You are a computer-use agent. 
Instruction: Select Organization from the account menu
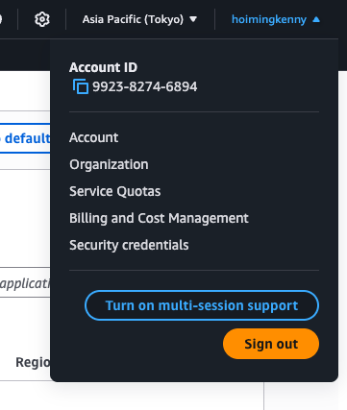coord(109,164)
